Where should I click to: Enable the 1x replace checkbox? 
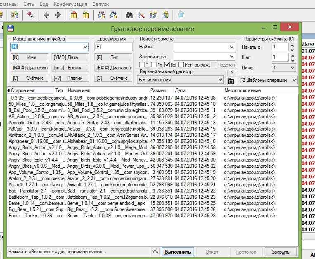click(154, 65)
